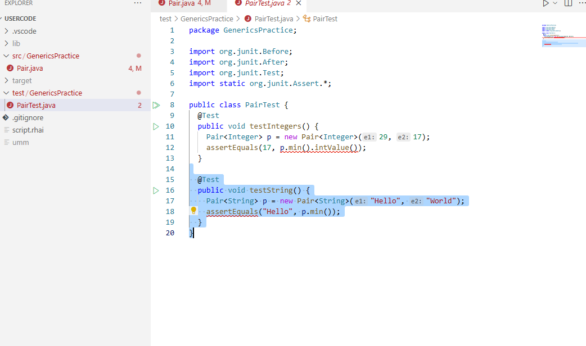
Task: Switch to the Pair.java tab
Action: [186, 3]
